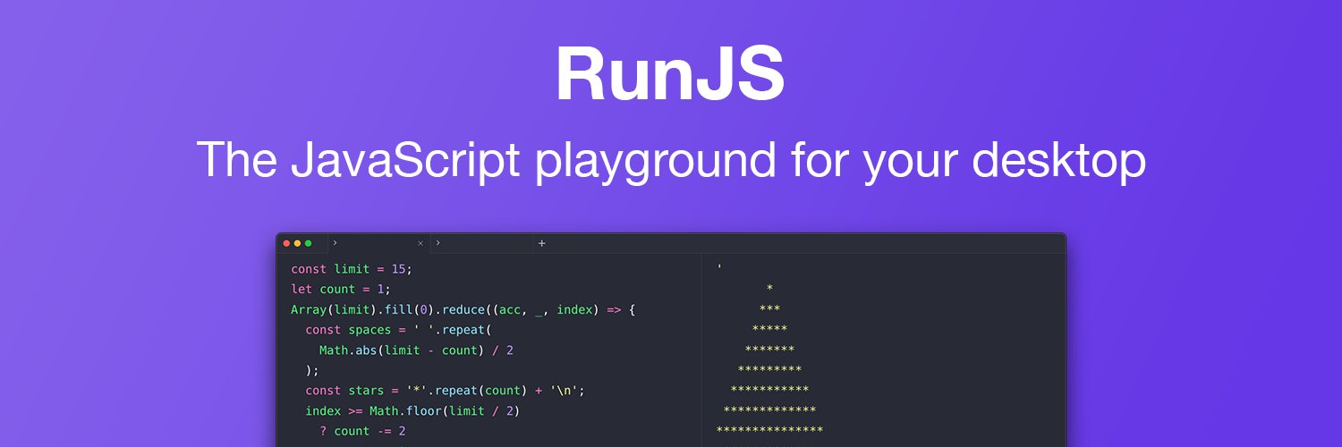This screenshot has height=447, width=1342.
Task: Select the first untitled editor tab
Action: (x=378, y=243)
